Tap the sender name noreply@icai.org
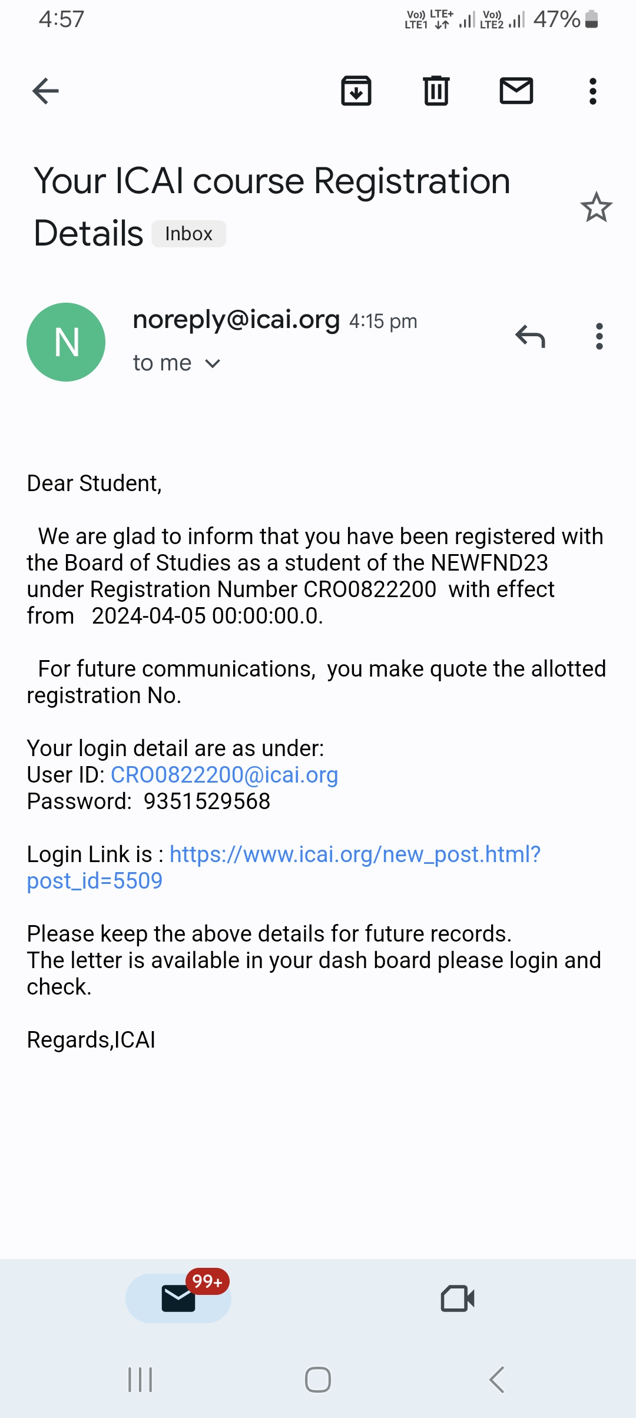 pos(236,320)
